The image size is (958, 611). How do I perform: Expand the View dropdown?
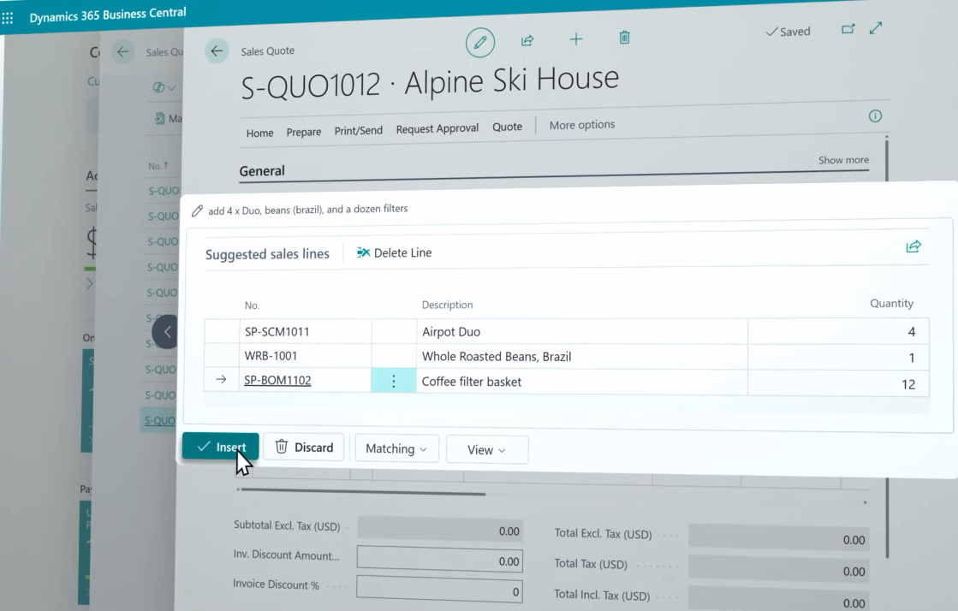point(487,450)
